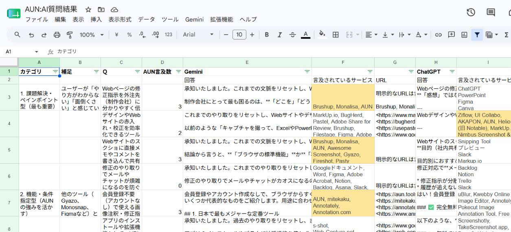Toggle strikethrough formatting

[x=292, y=35]
